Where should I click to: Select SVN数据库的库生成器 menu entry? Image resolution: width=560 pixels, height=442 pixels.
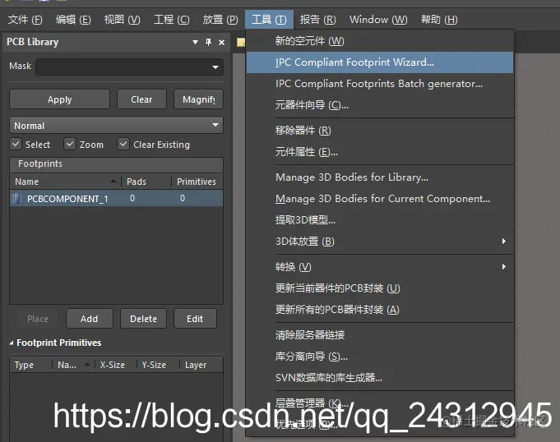[380, 378]
